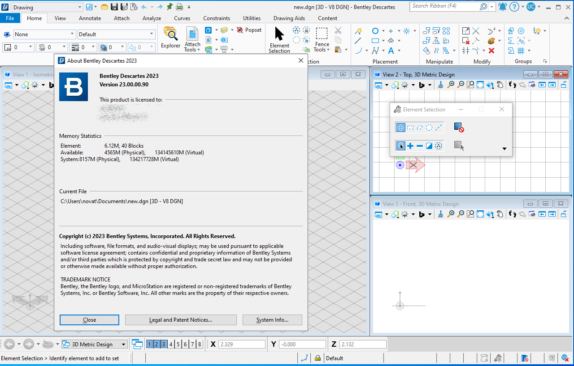Click Zoom In icon in View 2 toolbar
This screenshot has height=366, width=574.
pyautogui.click(x=451, y=85)
